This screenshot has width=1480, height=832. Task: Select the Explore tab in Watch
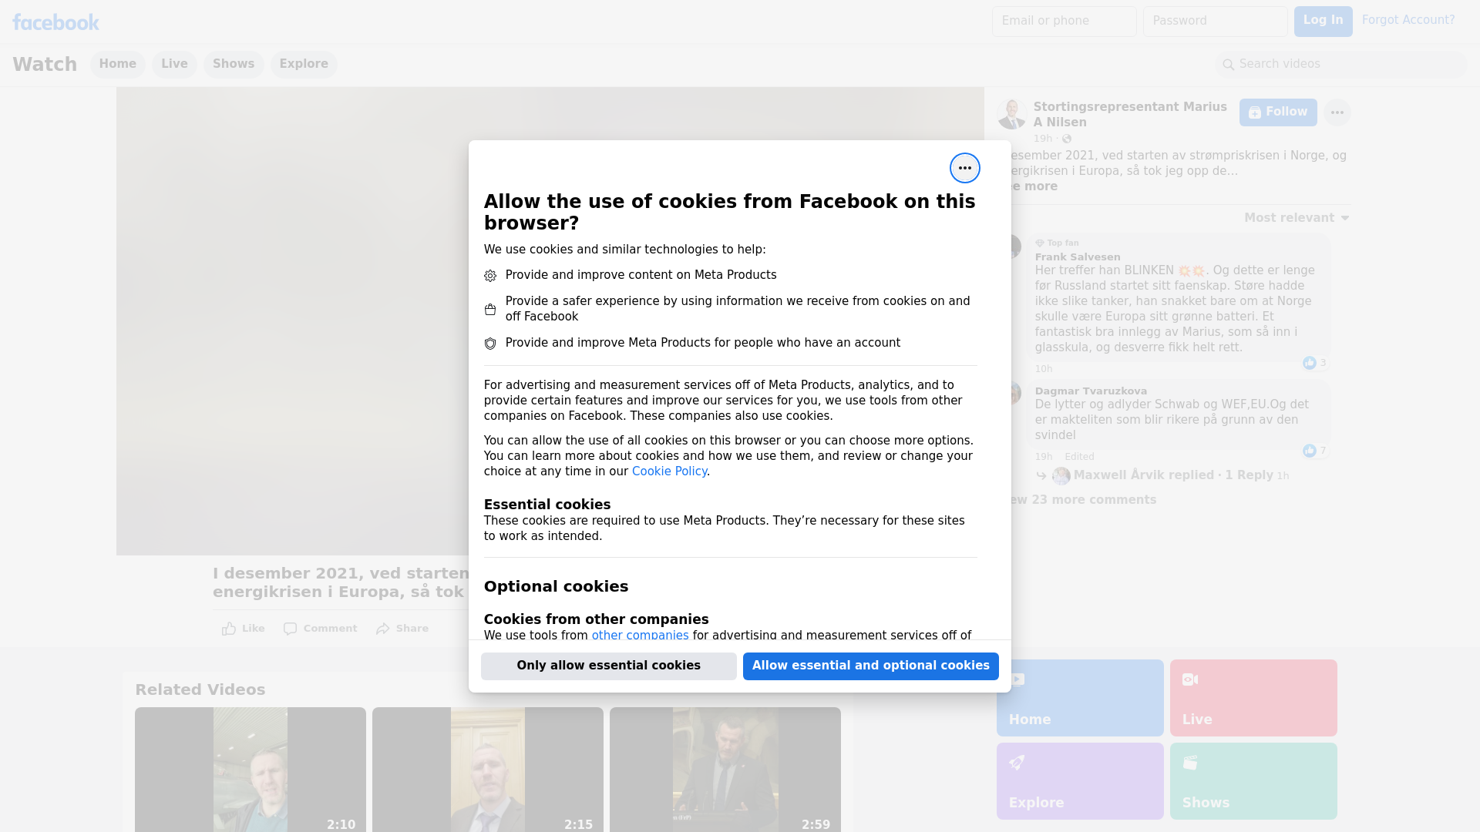click(304, 64)
